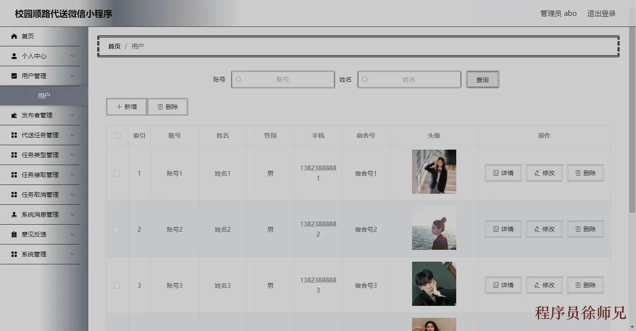Image resolution: width=636 pixels, height=331 pixels.
Task: Click the pencil icon on 修改 for 账号2
Action: tap(537, 229)
